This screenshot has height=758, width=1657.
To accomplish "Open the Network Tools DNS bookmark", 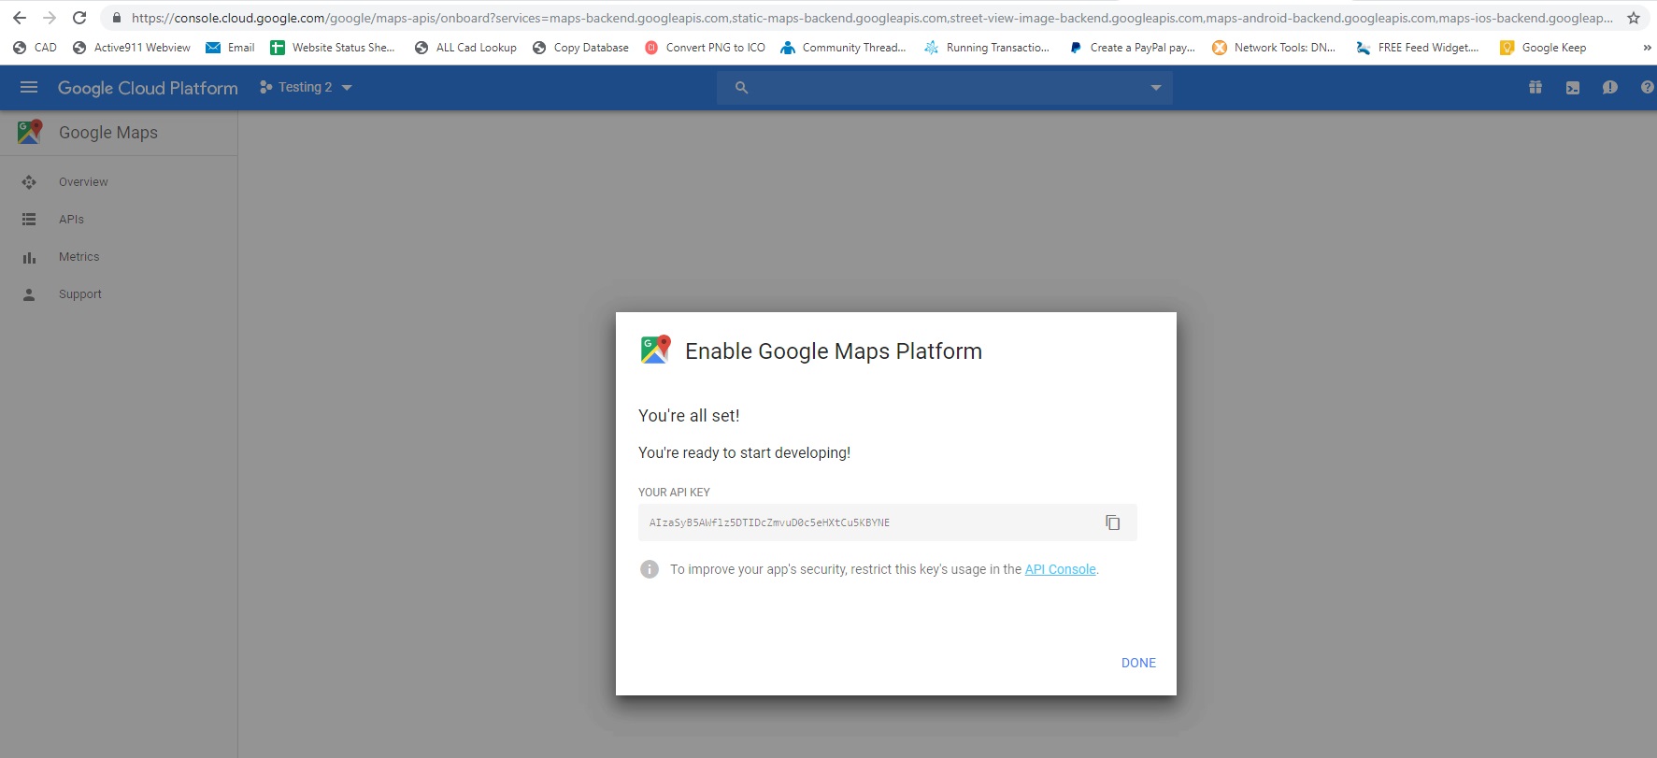I will [x=1274, y=48].
